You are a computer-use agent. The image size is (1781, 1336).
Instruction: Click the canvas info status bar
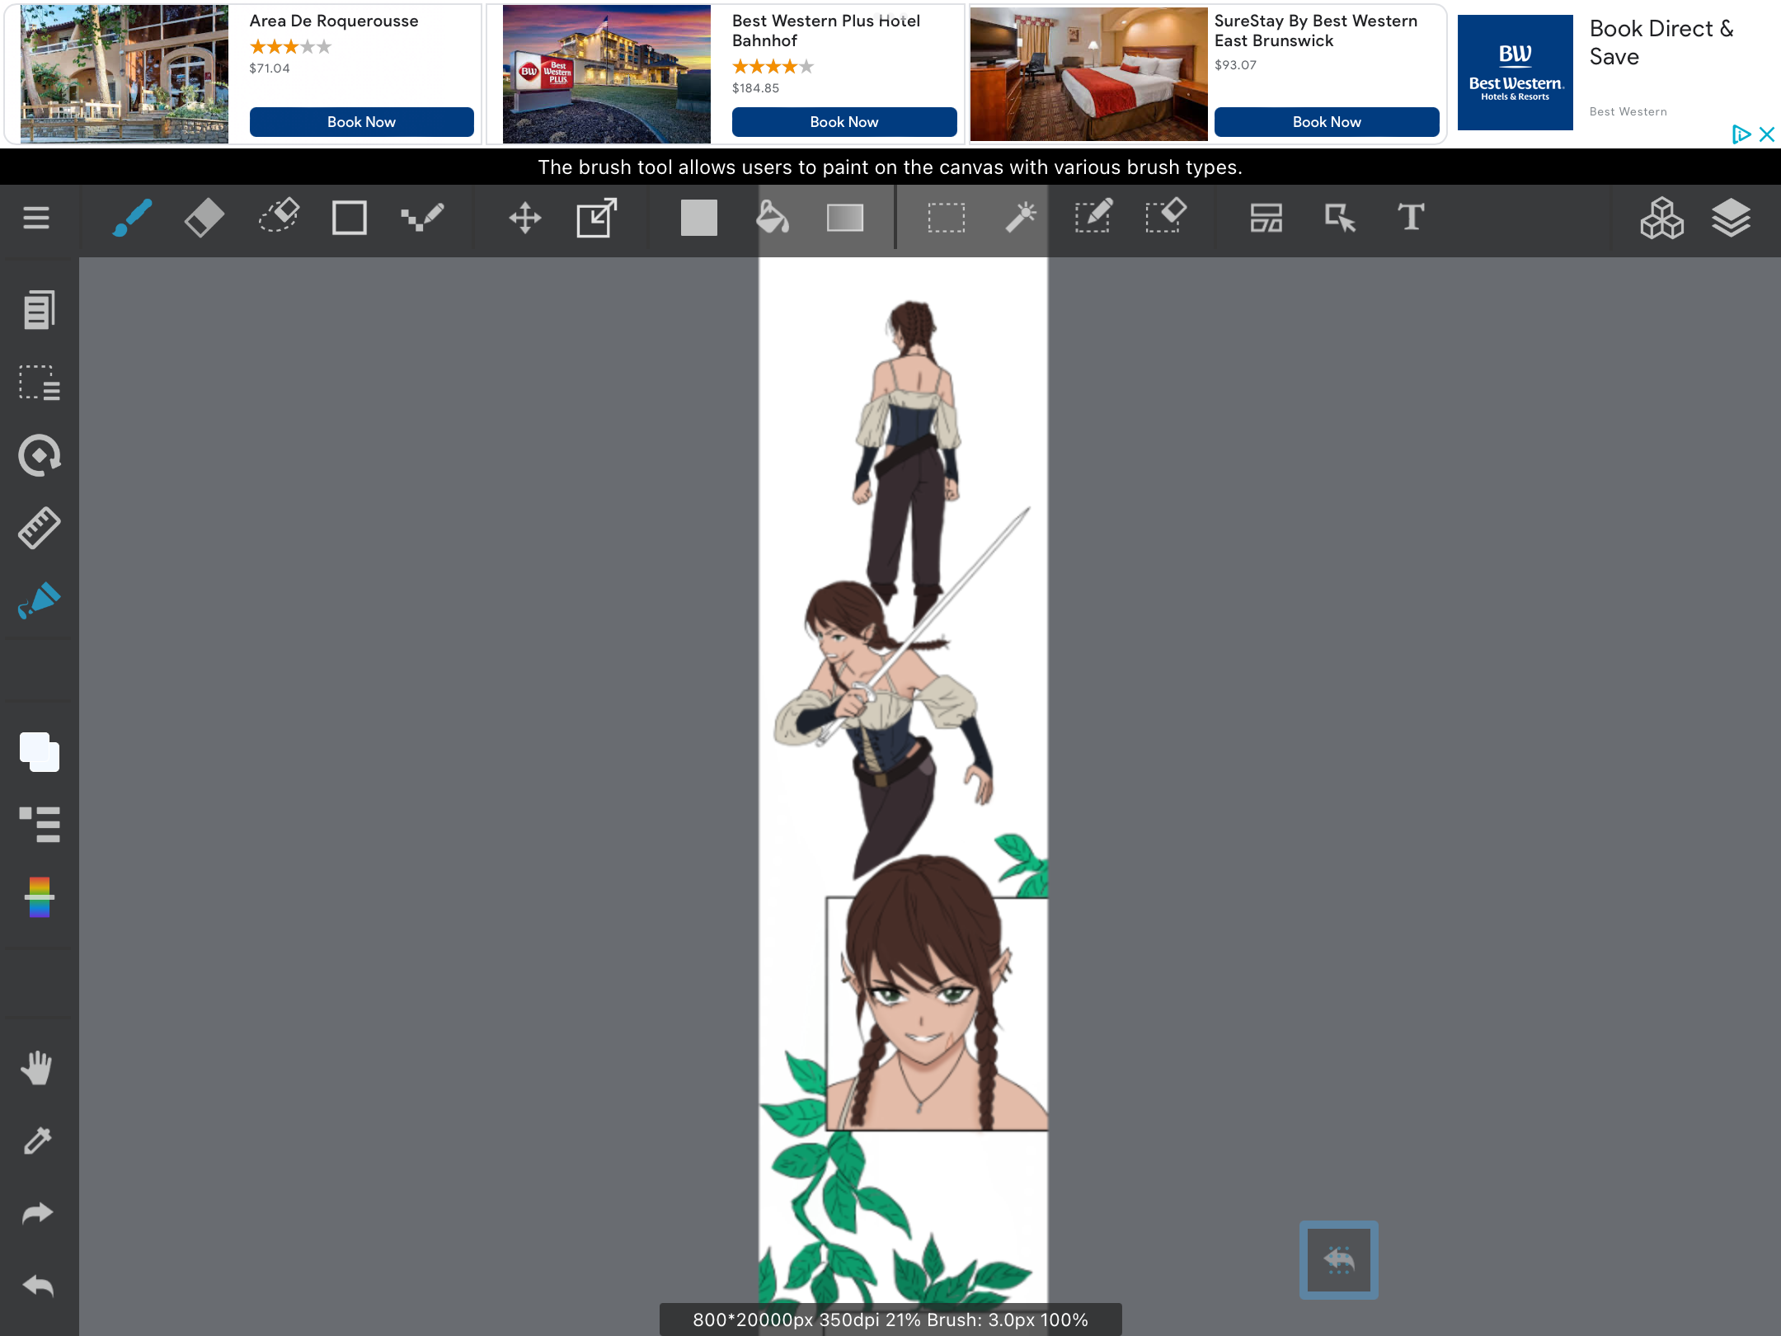[890, 1320]
